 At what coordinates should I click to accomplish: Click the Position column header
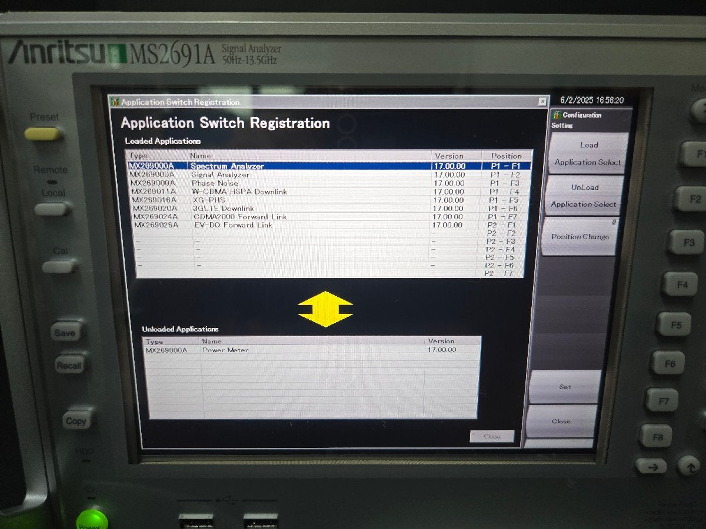point(507,156)
